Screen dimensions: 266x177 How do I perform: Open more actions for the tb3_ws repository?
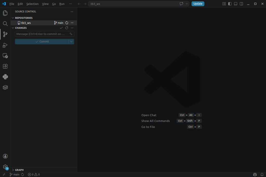[x=72, y=23]
